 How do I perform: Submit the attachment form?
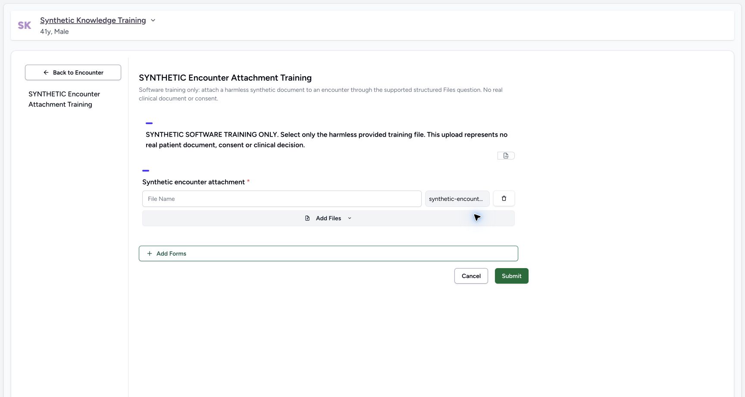(512, 276)
